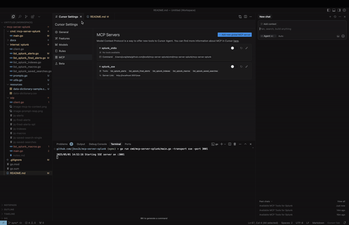Open chat history with the clock icon

pyautogui.click(x=335, y=17)
